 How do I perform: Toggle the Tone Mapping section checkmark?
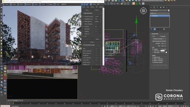click(x=101, y=13)
